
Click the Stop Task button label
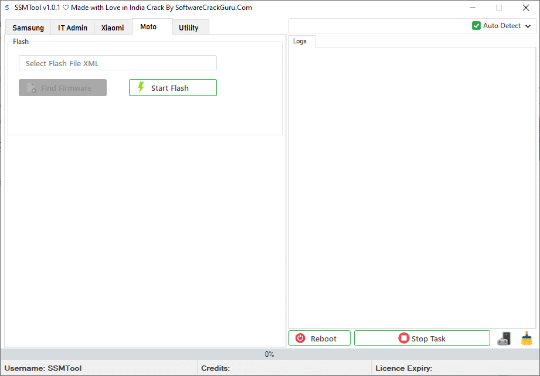click(x=429, y=339)
